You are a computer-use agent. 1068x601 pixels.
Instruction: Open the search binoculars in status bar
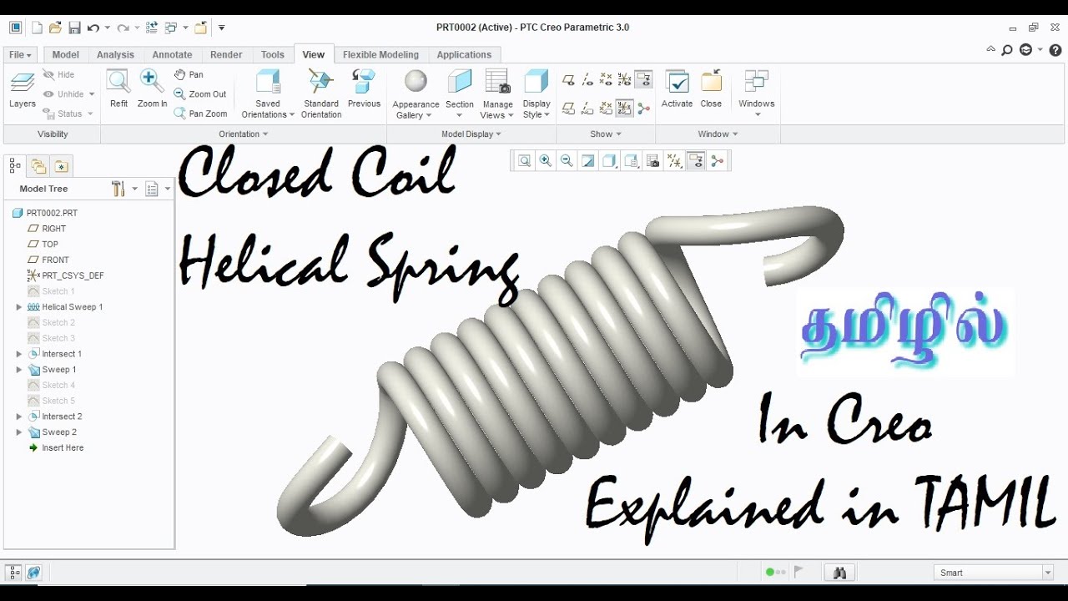pos(839,573)
